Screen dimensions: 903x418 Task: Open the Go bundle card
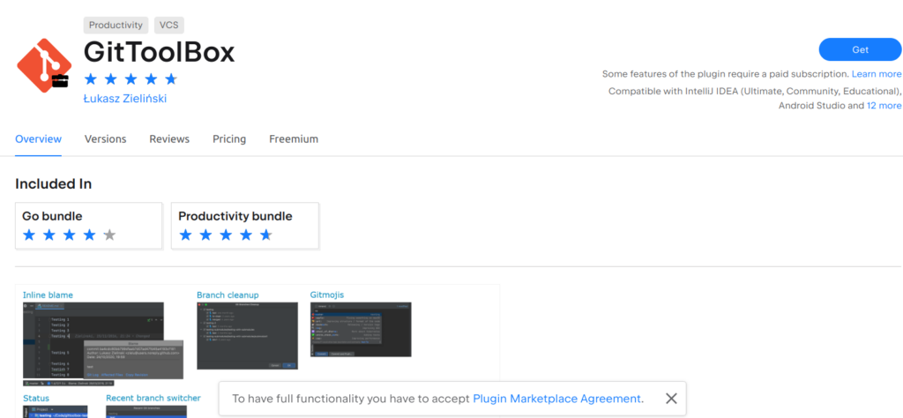point(89,226)
